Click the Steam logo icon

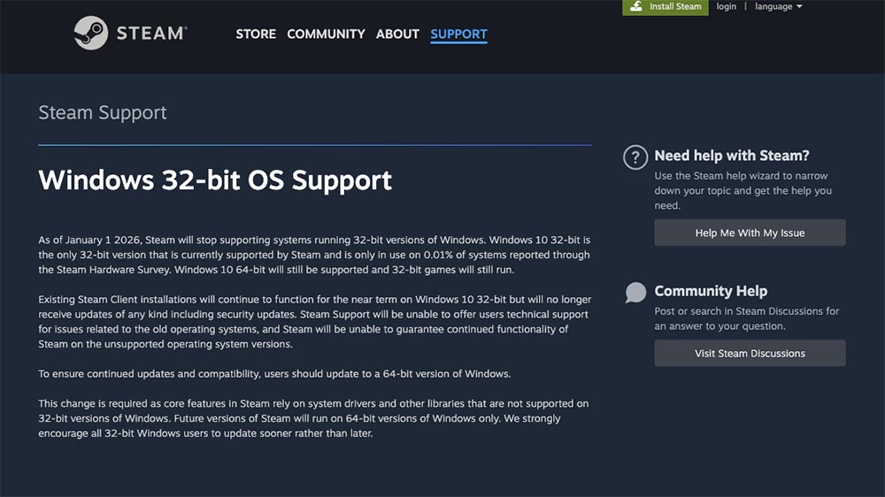91,33
